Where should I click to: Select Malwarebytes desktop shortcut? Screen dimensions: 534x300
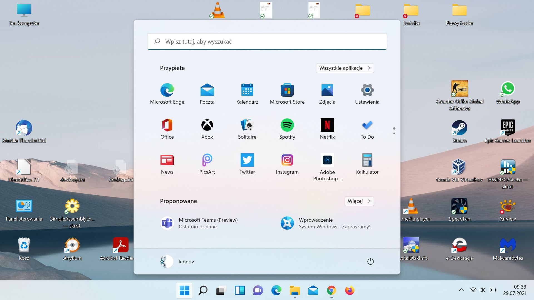tap(508, 249)
